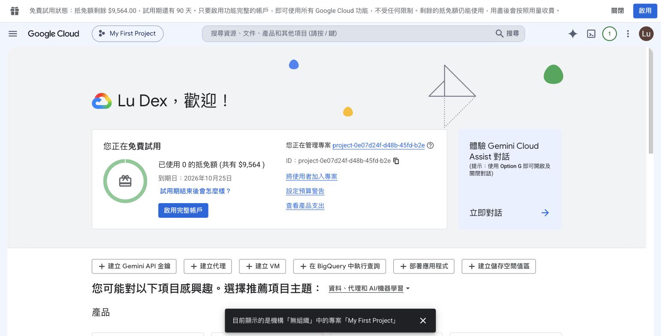Dismiss the notification toast with X

tap(423, 321)
